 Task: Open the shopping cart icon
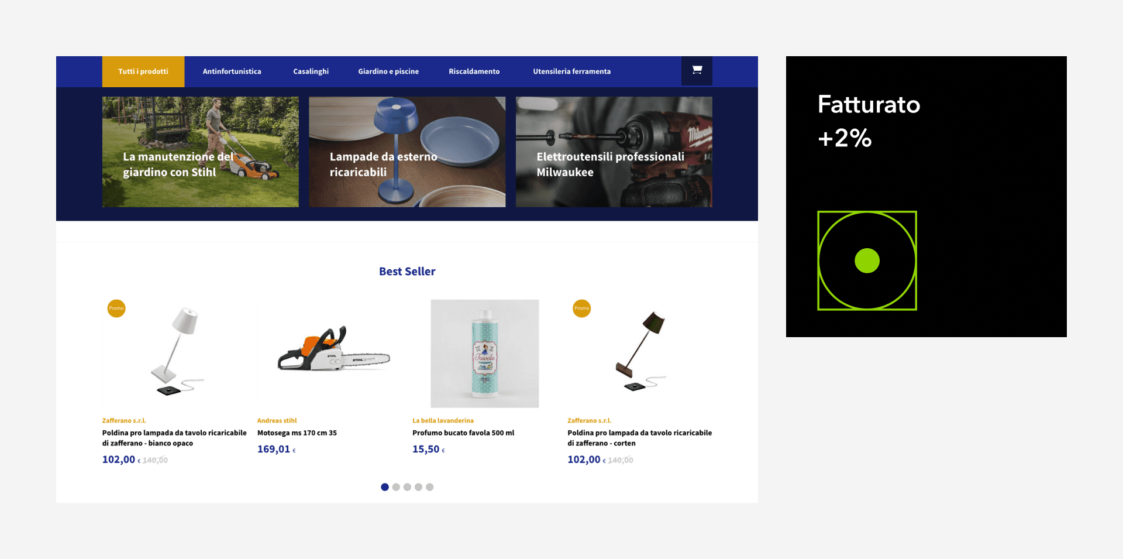(697, 71)
